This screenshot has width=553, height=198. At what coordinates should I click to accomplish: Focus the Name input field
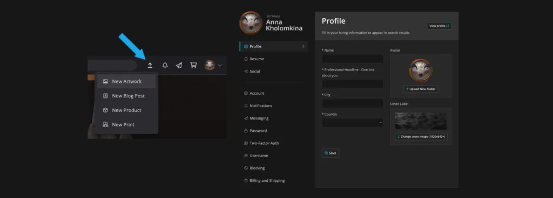click(352, 59)
